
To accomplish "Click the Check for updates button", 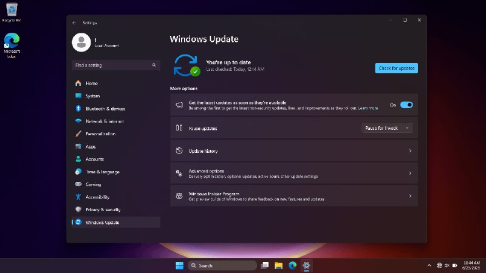I will (x=397, y=68).
